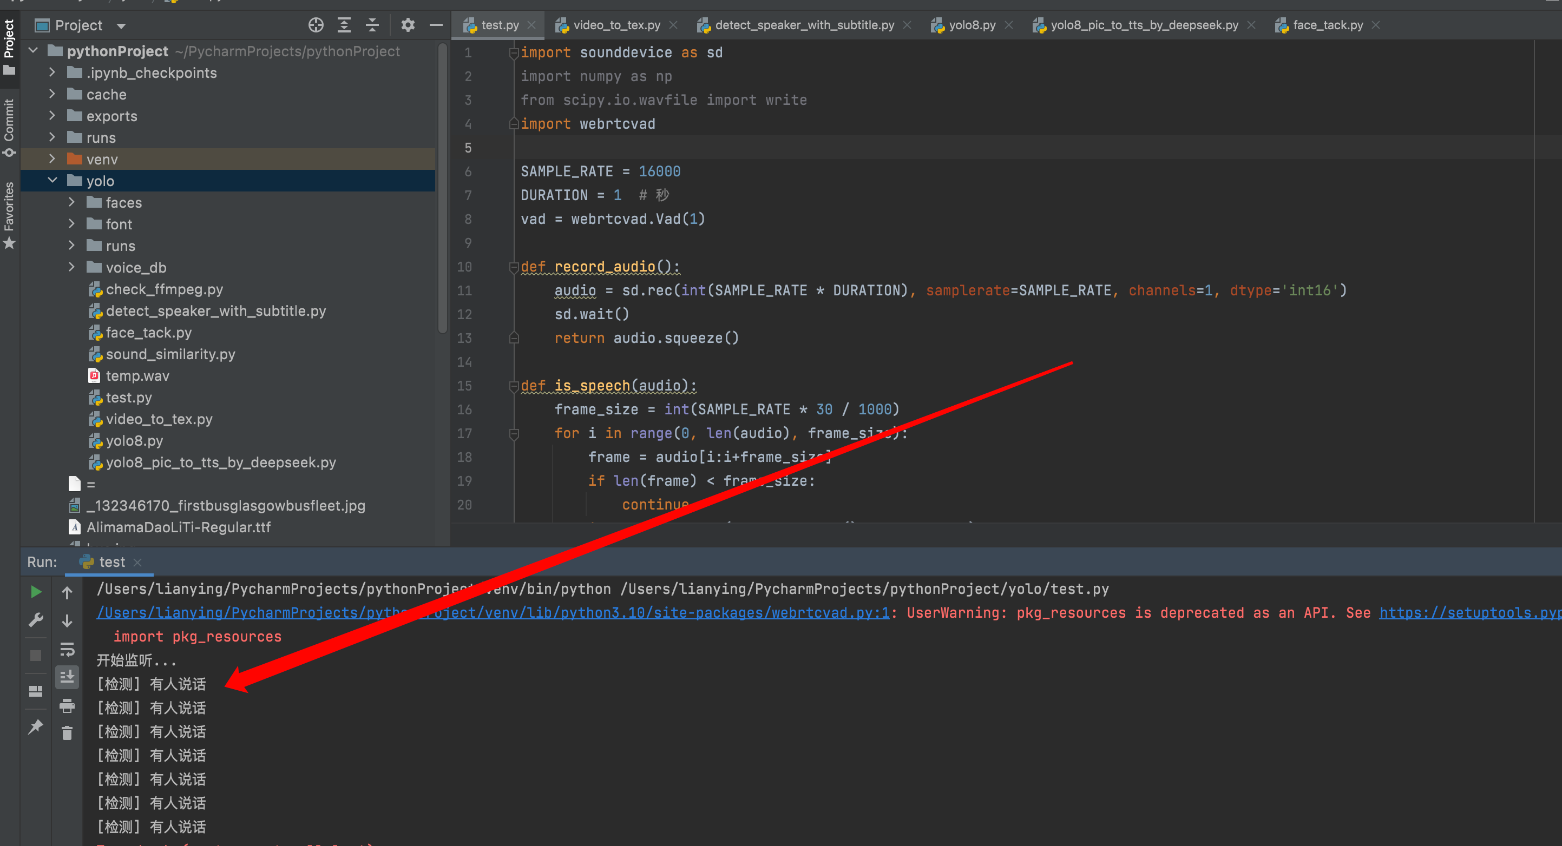Close the yolo8.py editor tab

[1009, 25]
